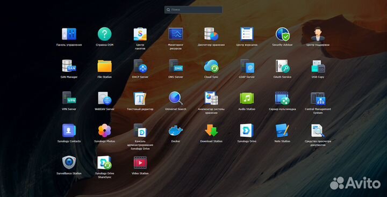Open Мониторинг ресурсов icon
This screenshot has height=197, width=387.
(x=175, y=34)
